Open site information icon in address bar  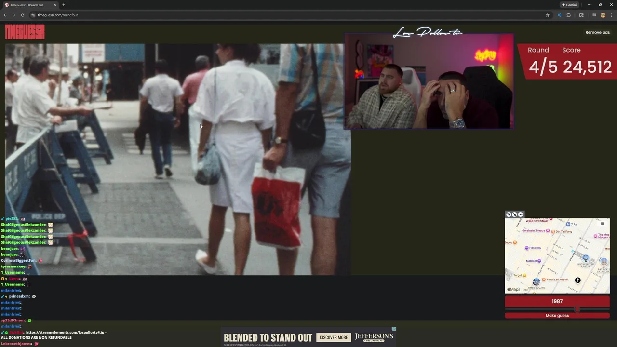pyautogui.click(x=33, y=15)
